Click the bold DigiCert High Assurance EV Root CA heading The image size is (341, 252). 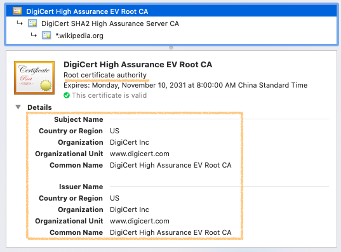click(x=138, y=65)
